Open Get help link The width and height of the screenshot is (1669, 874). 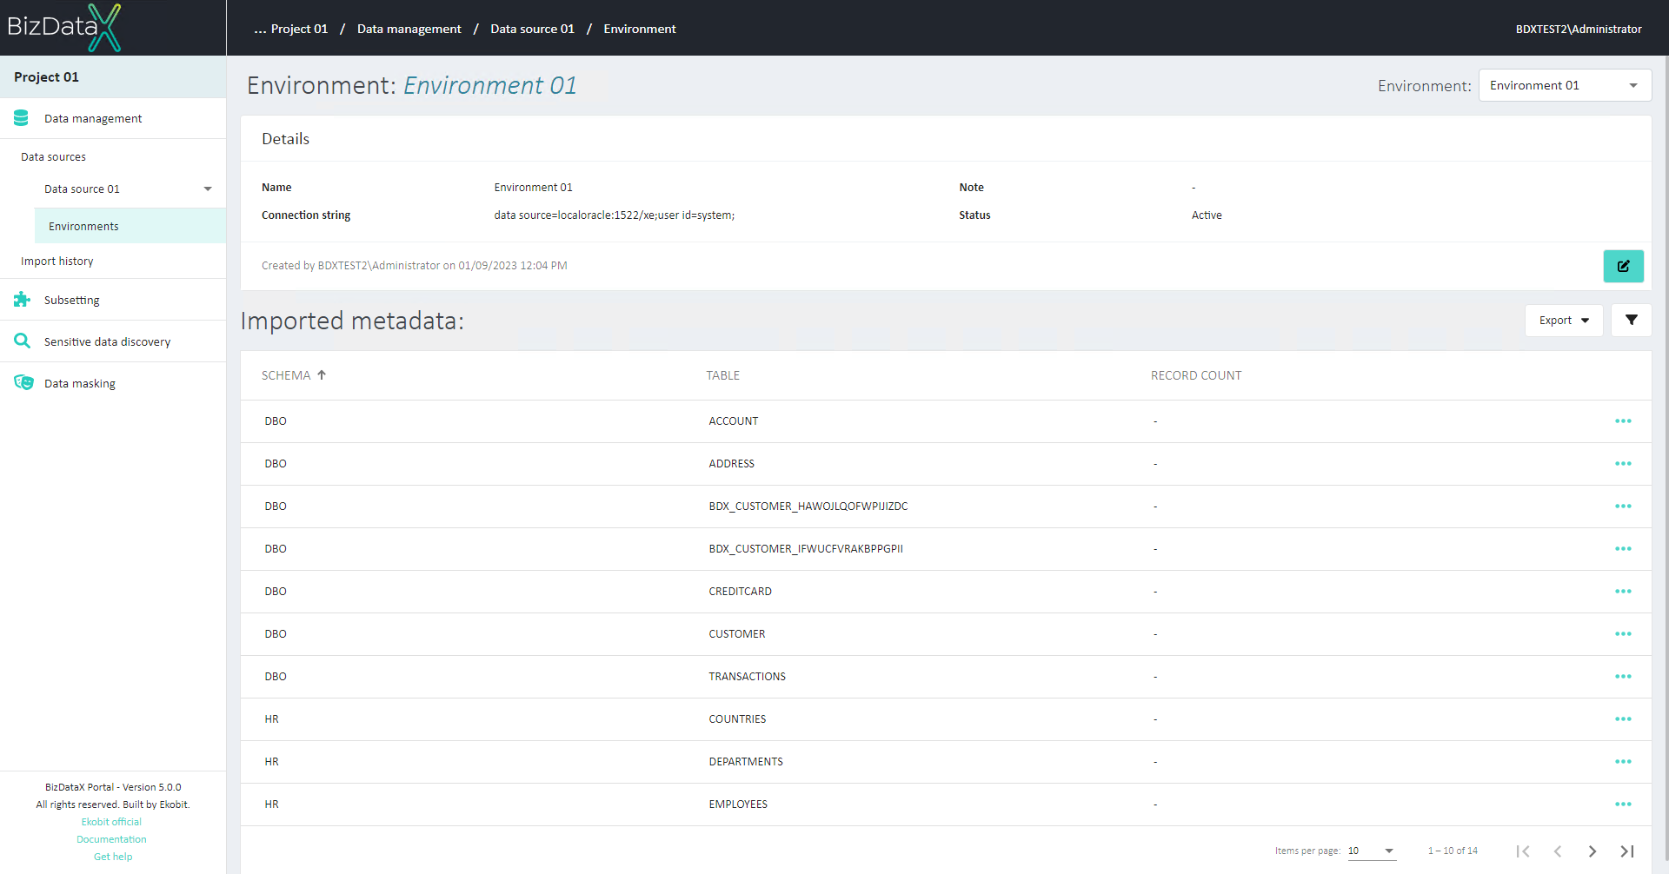tap(113, 857)
